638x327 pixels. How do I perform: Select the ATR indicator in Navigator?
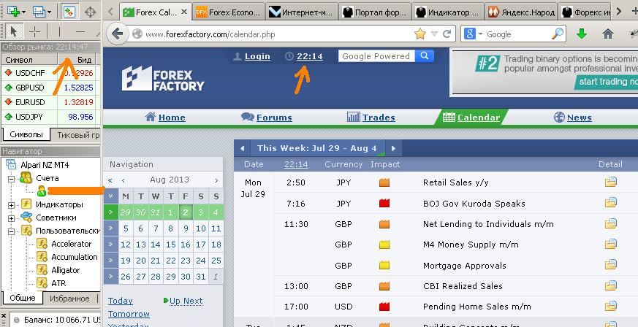click(58, 283)
